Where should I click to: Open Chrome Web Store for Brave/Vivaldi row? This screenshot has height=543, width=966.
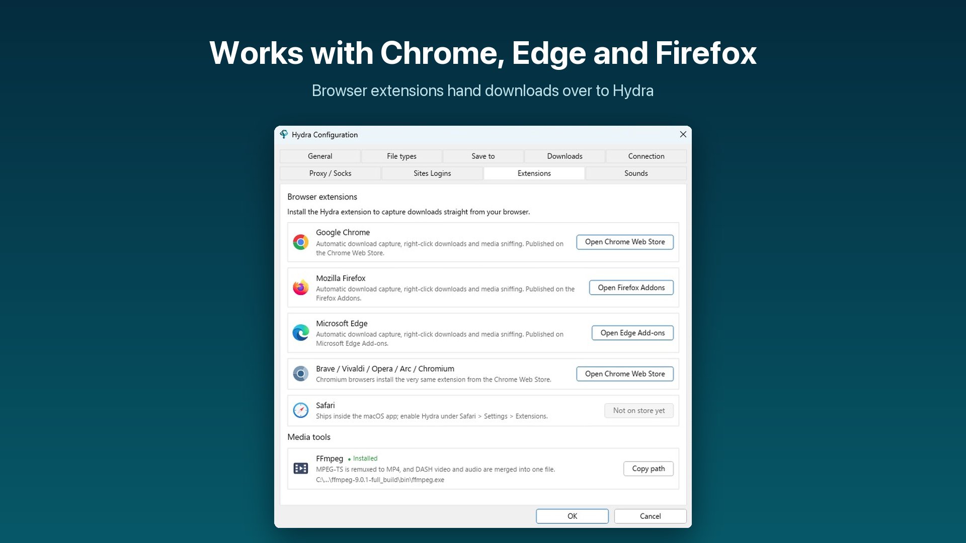(625, 374)
